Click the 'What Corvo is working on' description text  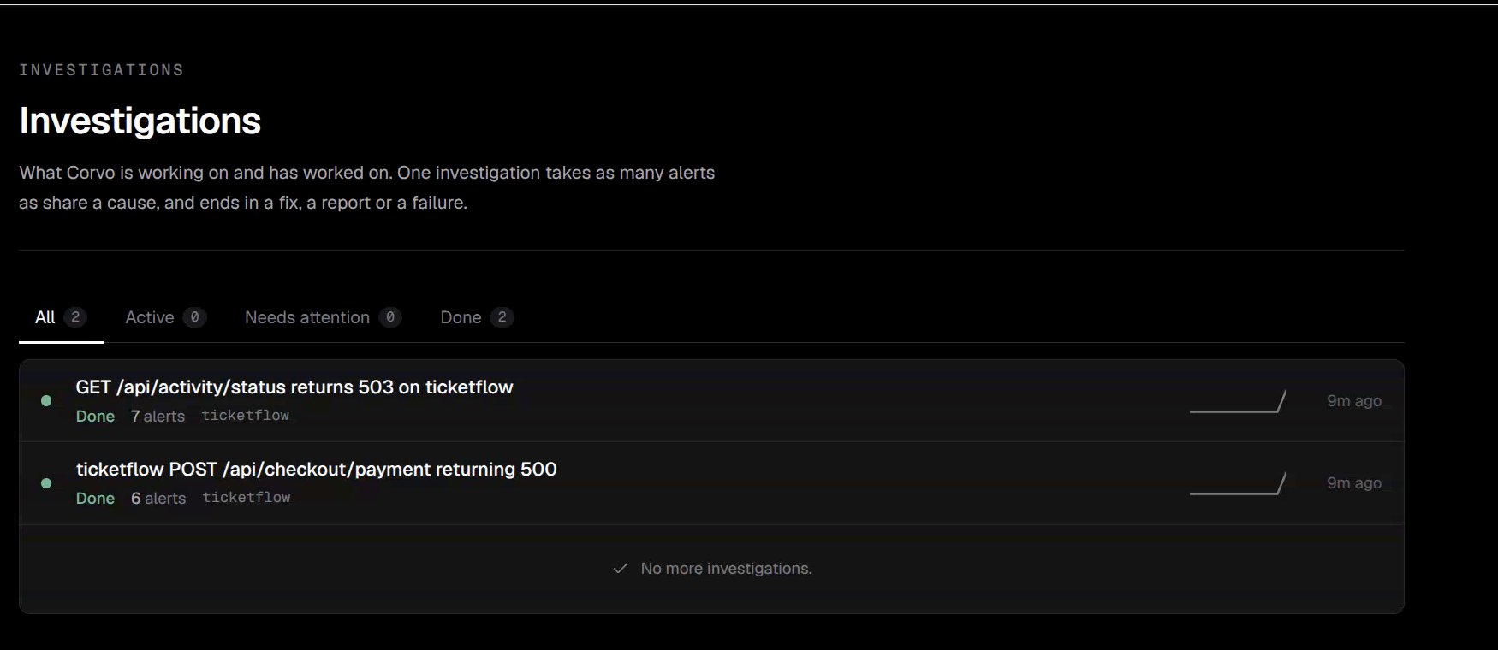[367, 188]
